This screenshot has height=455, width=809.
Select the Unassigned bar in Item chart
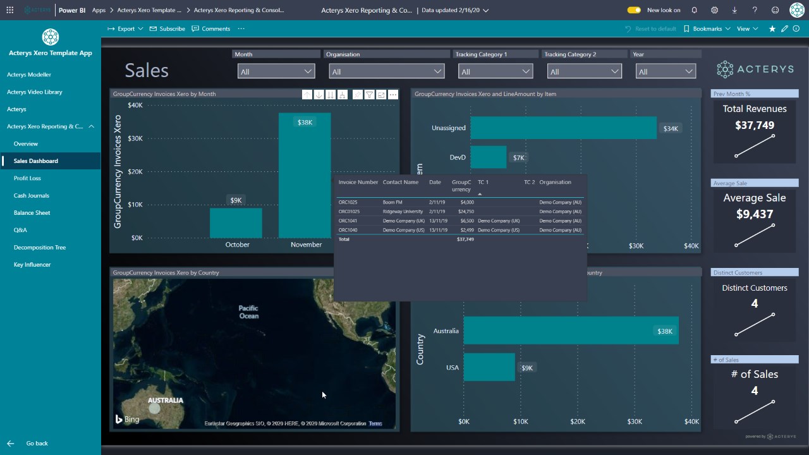(x=563, y=128)
